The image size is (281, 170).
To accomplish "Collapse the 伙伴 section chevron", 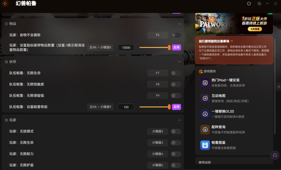I will click(179, 62).
